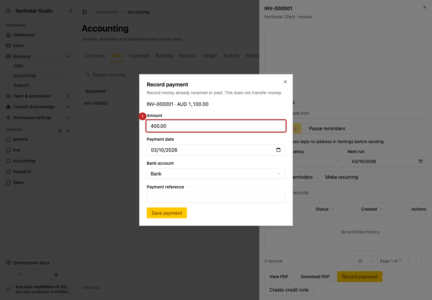Open the general channel

20,139
